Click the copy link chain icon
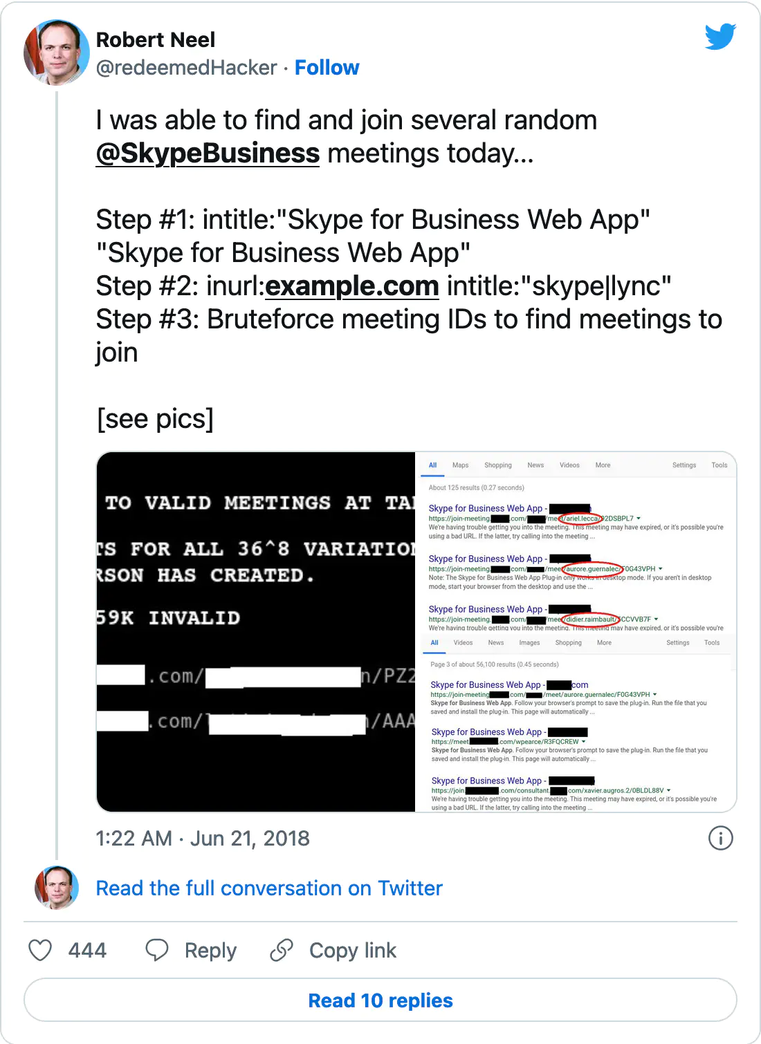Viewport: 761px width, 1044px height. coord(282,950)
